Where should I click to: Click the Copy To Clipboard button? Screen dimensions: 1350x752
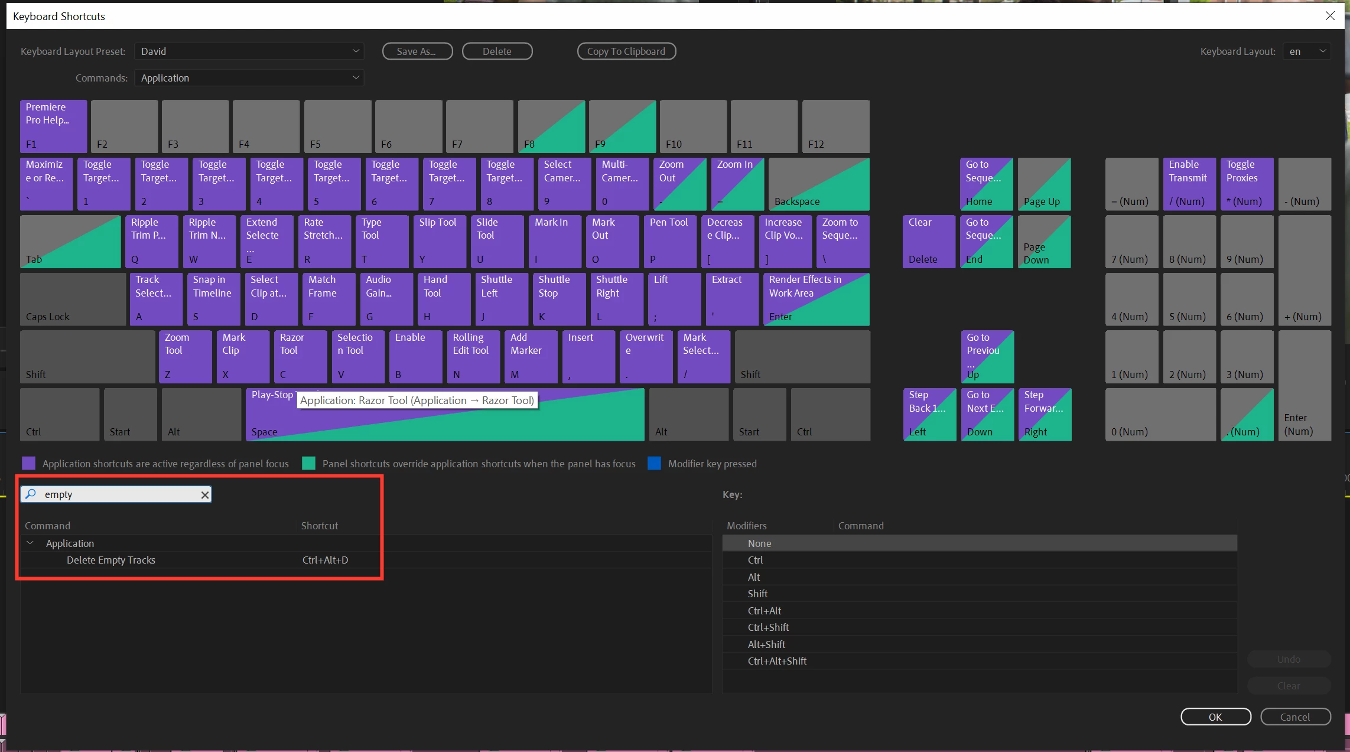tap(626, 51)
